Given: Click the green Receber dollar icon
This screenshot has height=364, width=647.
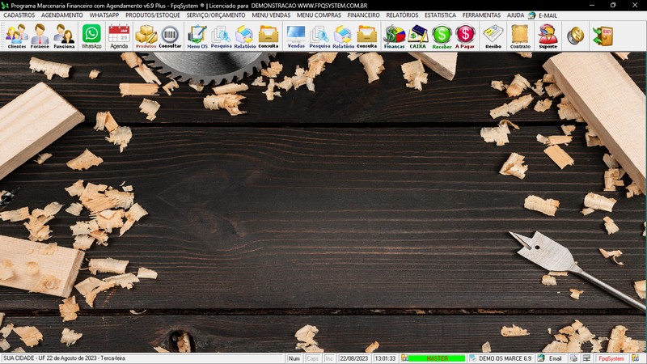Looking at the screenshot, I should point(442,36).
